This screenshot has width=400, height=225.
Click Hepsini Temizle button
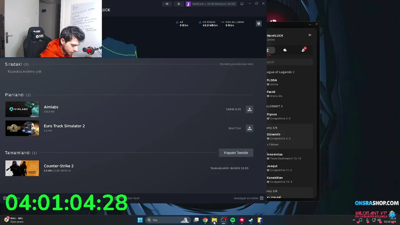(236, 153)
